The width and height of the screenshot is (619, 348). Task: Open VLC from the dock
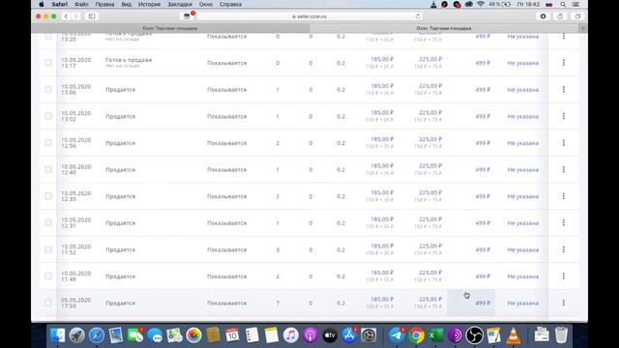pyautogui.click(x=514, y=335)
